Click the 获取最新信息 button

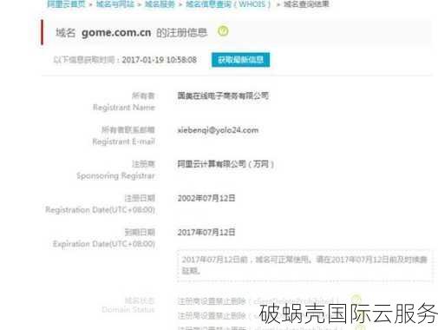point(240,60)
